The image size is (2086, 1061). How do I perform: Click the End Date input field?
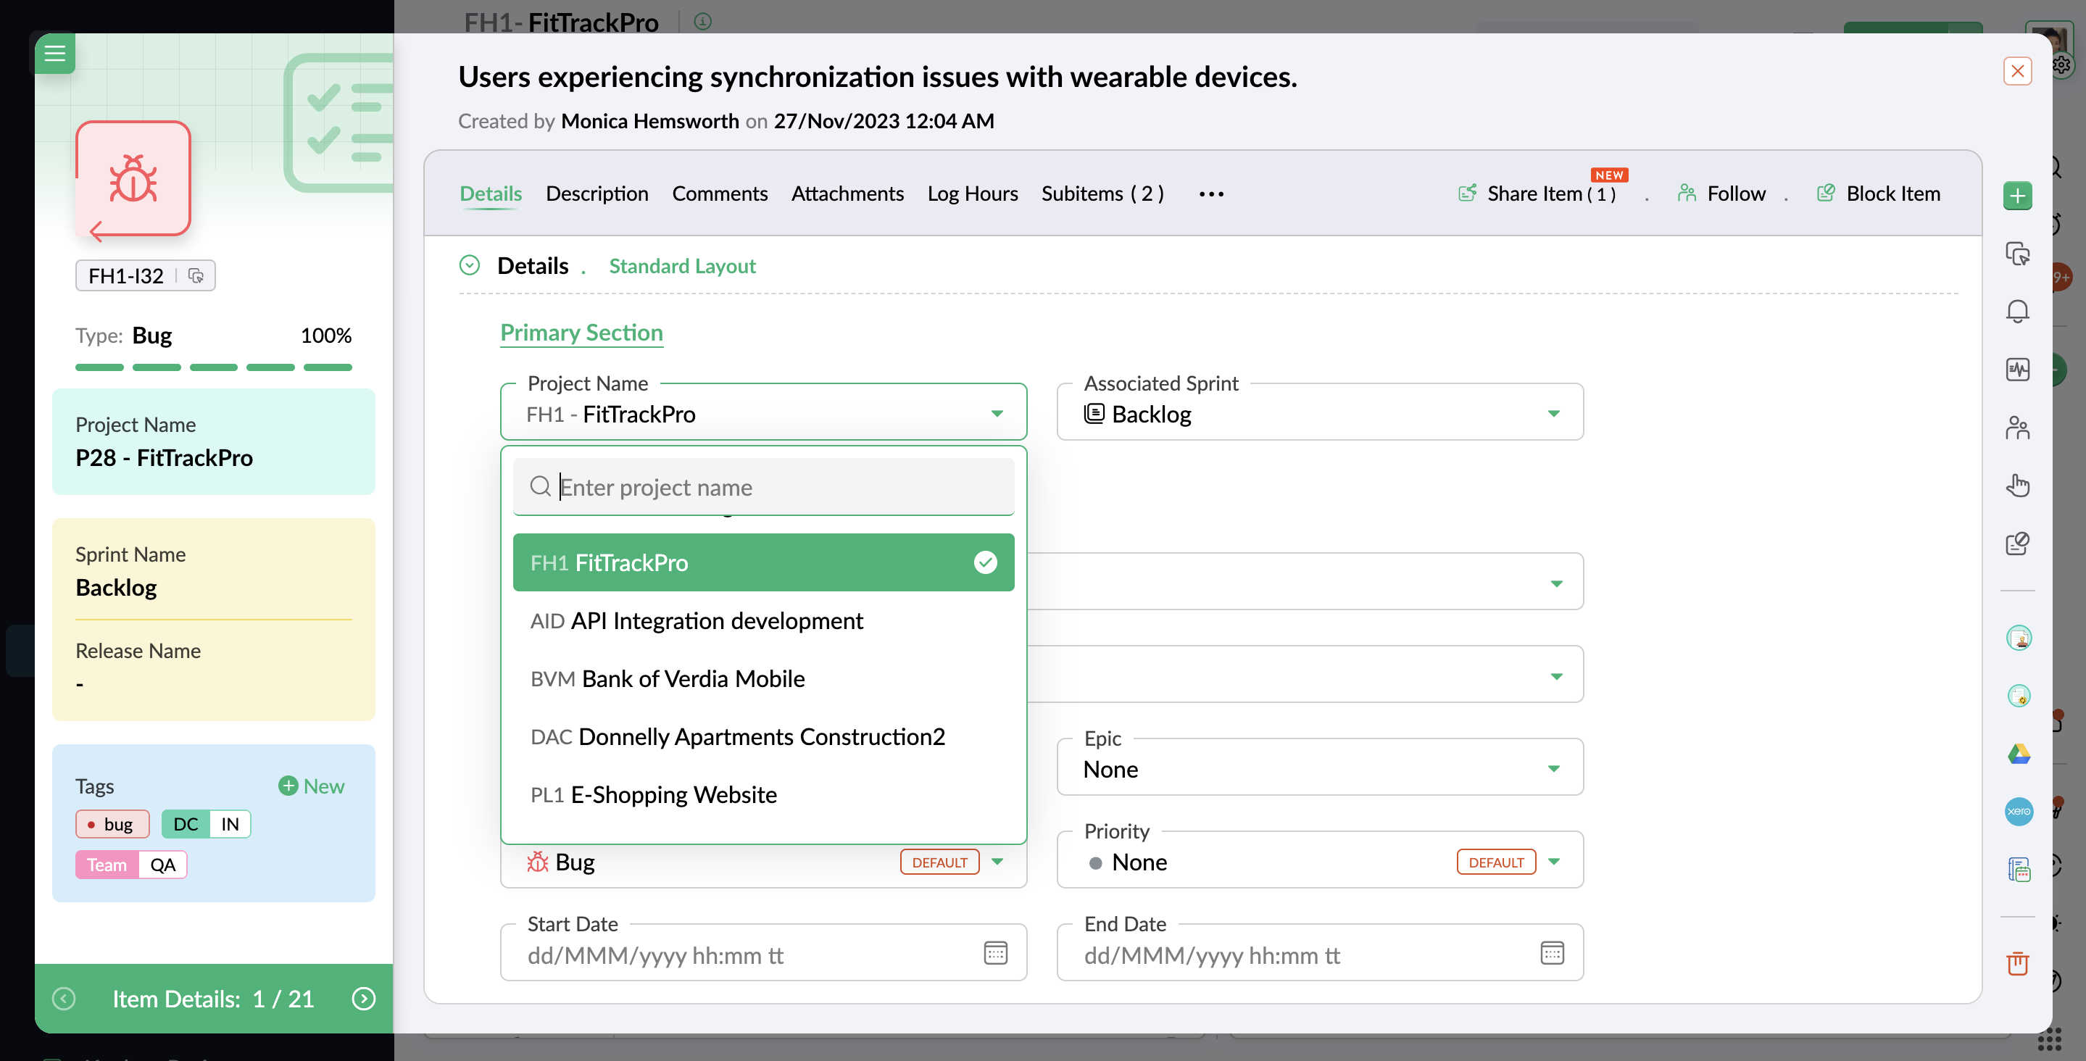click(1320, 954)
